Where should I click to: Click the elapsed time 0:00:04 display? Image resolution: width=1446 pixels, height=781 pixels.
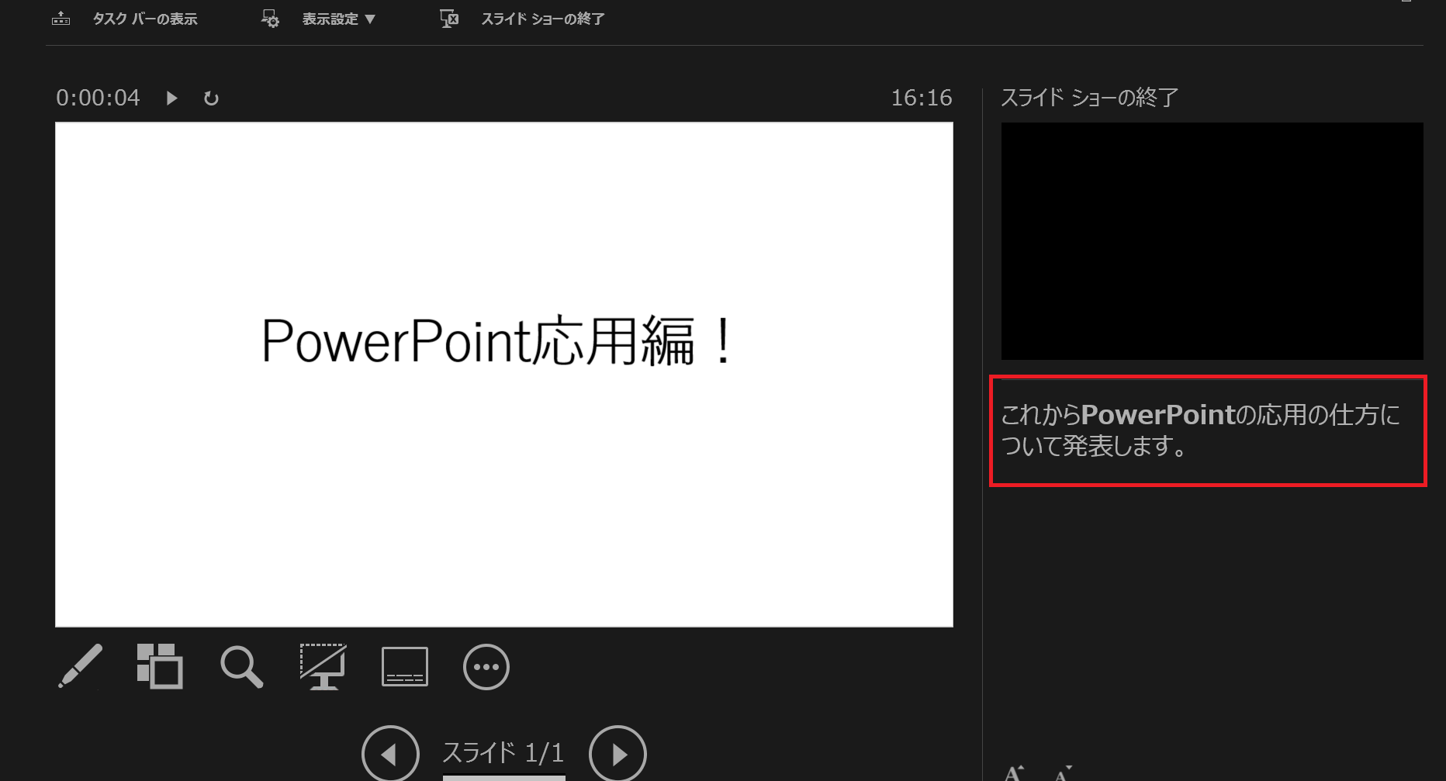point(98,98)
